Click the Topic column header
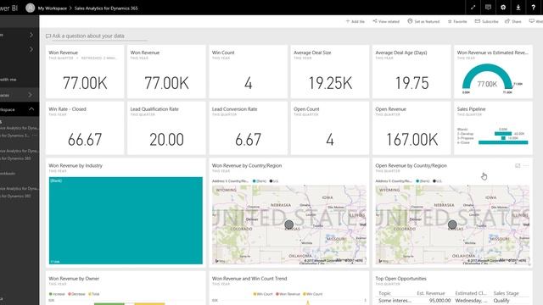This screenshot has width=543, height=305. click(384, 293)
